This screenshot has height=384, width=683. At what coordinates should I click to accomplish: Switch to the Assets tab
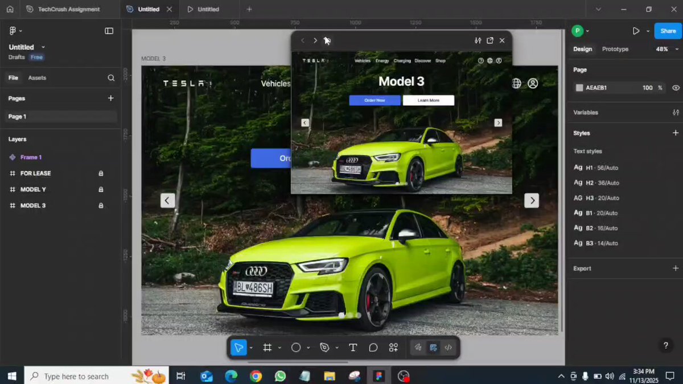[x=37, y=78]
